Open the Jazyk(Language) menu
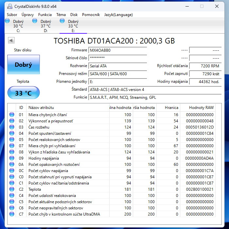 [x=118, y=15]
